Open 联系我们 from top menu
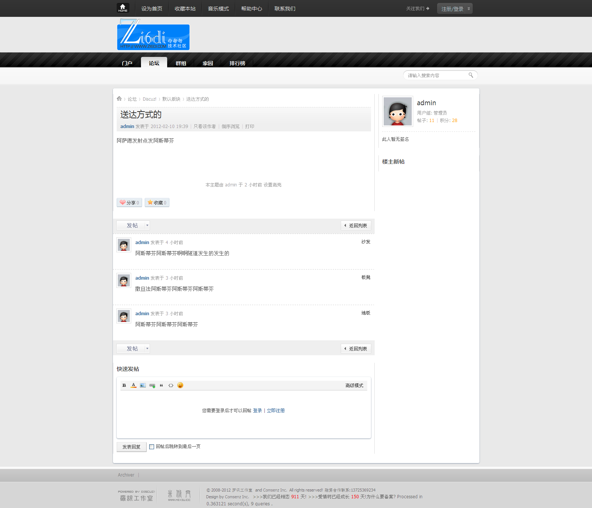This screenshot has width=592, height=508. tap(285, 9)
